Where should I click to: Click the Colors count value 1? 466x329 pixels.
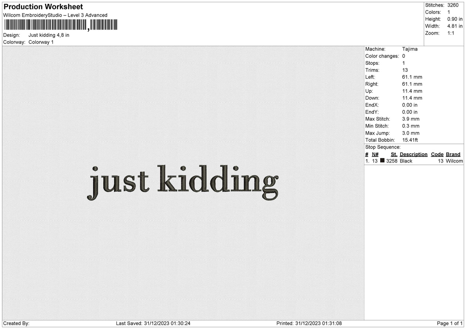(x=449, y=12)
